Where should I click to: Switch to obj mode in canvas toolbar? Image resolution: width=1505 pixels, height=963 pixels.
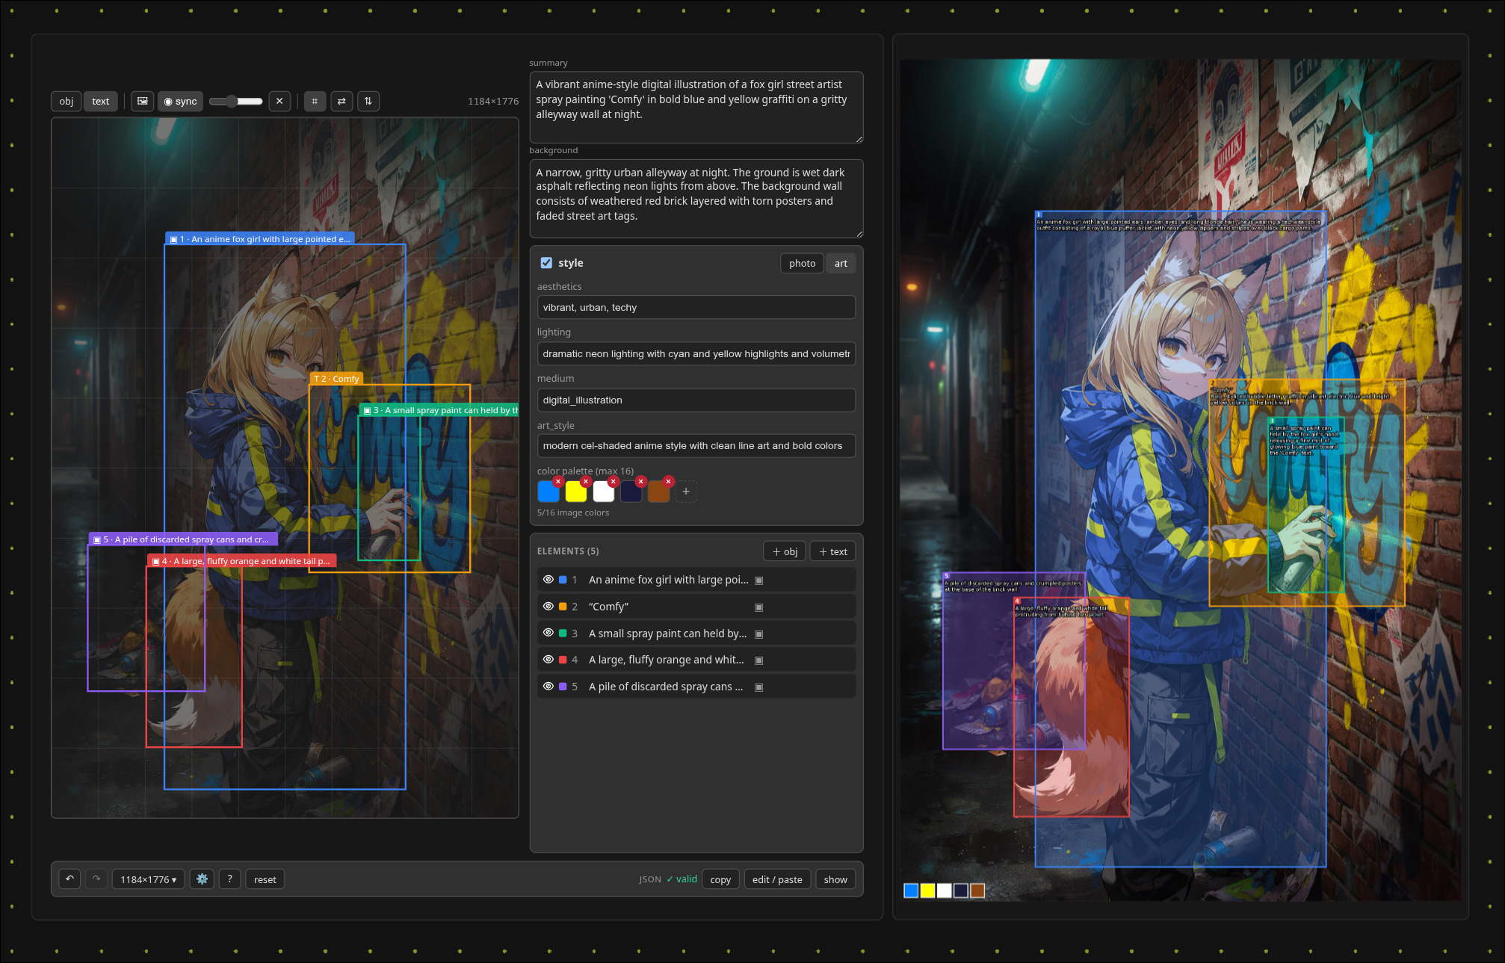click(x=67, y=102)
